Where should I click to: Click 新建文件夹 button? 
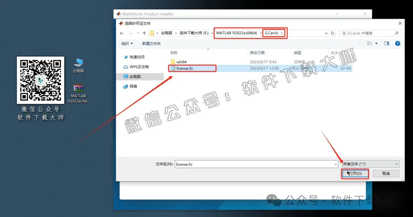tap(151, 44)
